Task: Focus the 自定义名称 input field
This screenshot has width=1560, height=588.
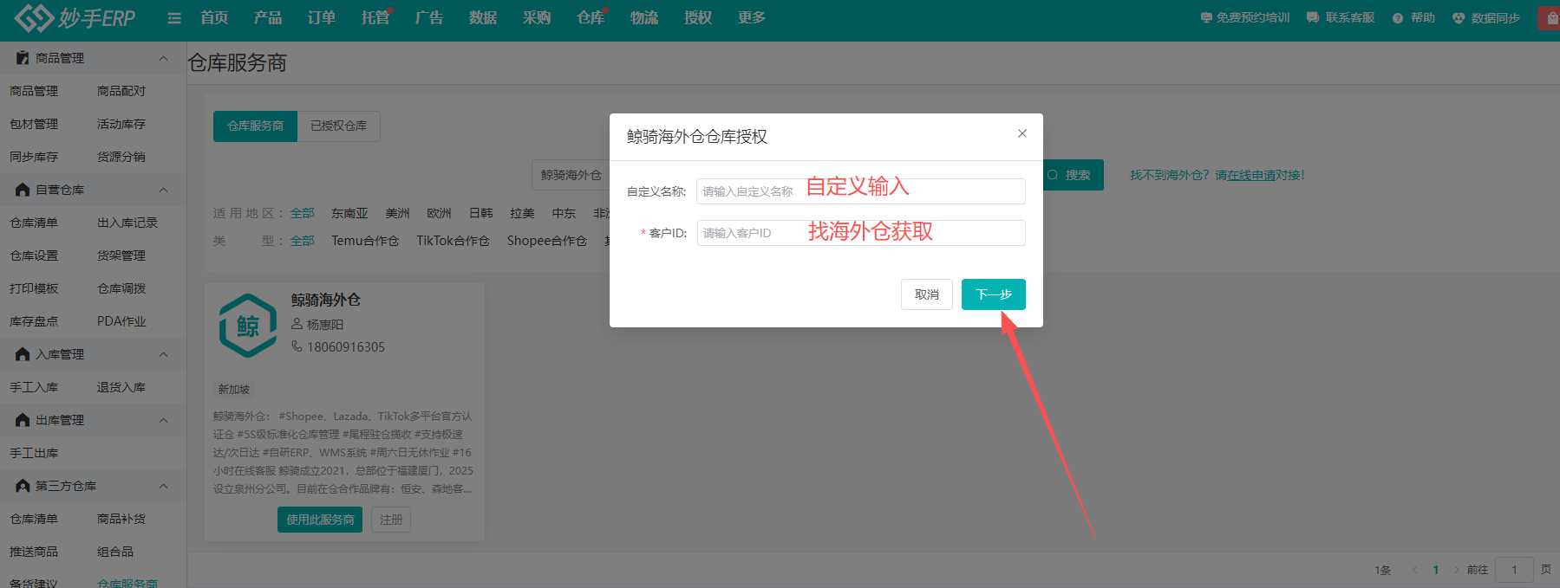Action: click(860, 191)
